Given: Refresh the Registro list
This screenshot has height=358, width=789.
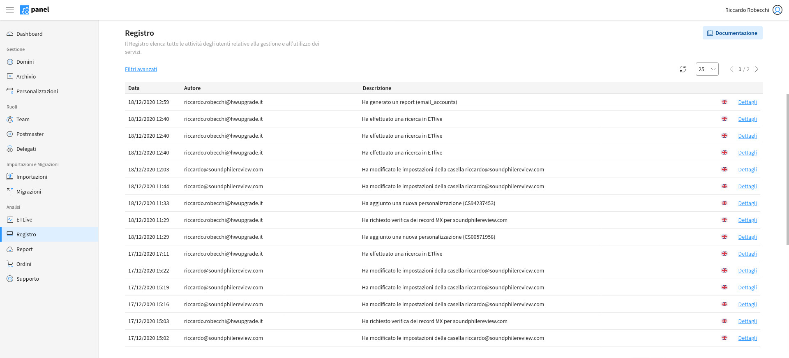Looking at the screenshot, I should point(683,69).
